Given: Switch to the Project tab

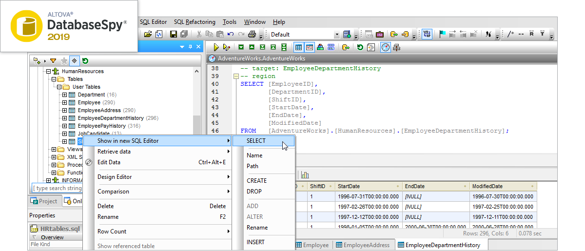Looking at the screenshot, I should (x=44, y=201).
